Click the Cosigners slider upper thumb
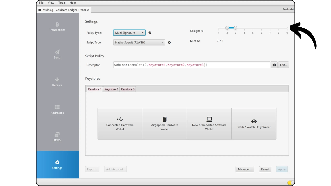The width and height of the screenshot is (331, 186). point(235,28)
